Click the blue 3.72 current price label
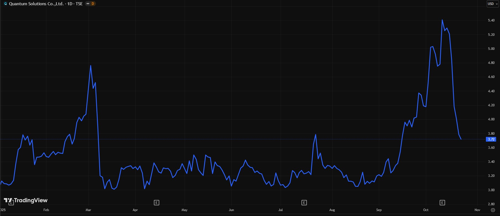The height and width of the screenshot is (216, 500). (x=491, y=139)
